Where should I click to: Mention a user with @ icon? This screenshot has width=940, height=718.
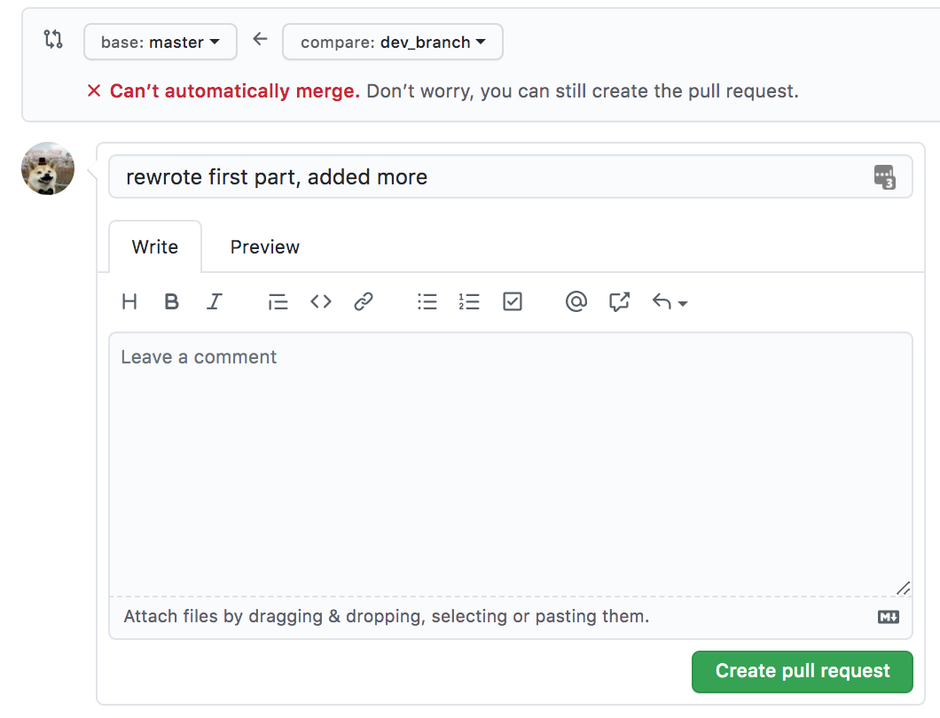tap(576, 302)
